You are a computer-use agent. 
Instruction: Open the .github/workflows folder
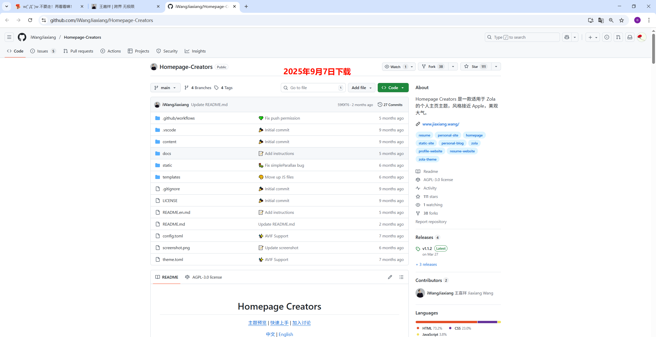click(x=179, y=118)
